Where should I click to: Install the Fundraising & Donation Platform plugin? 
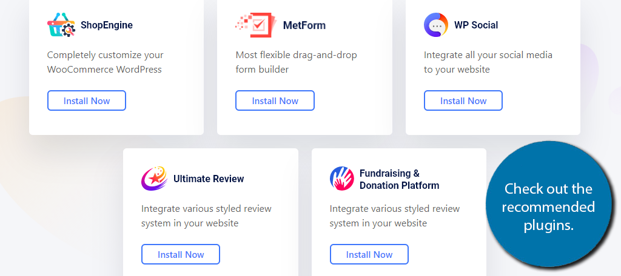click(x=369, y=254)
